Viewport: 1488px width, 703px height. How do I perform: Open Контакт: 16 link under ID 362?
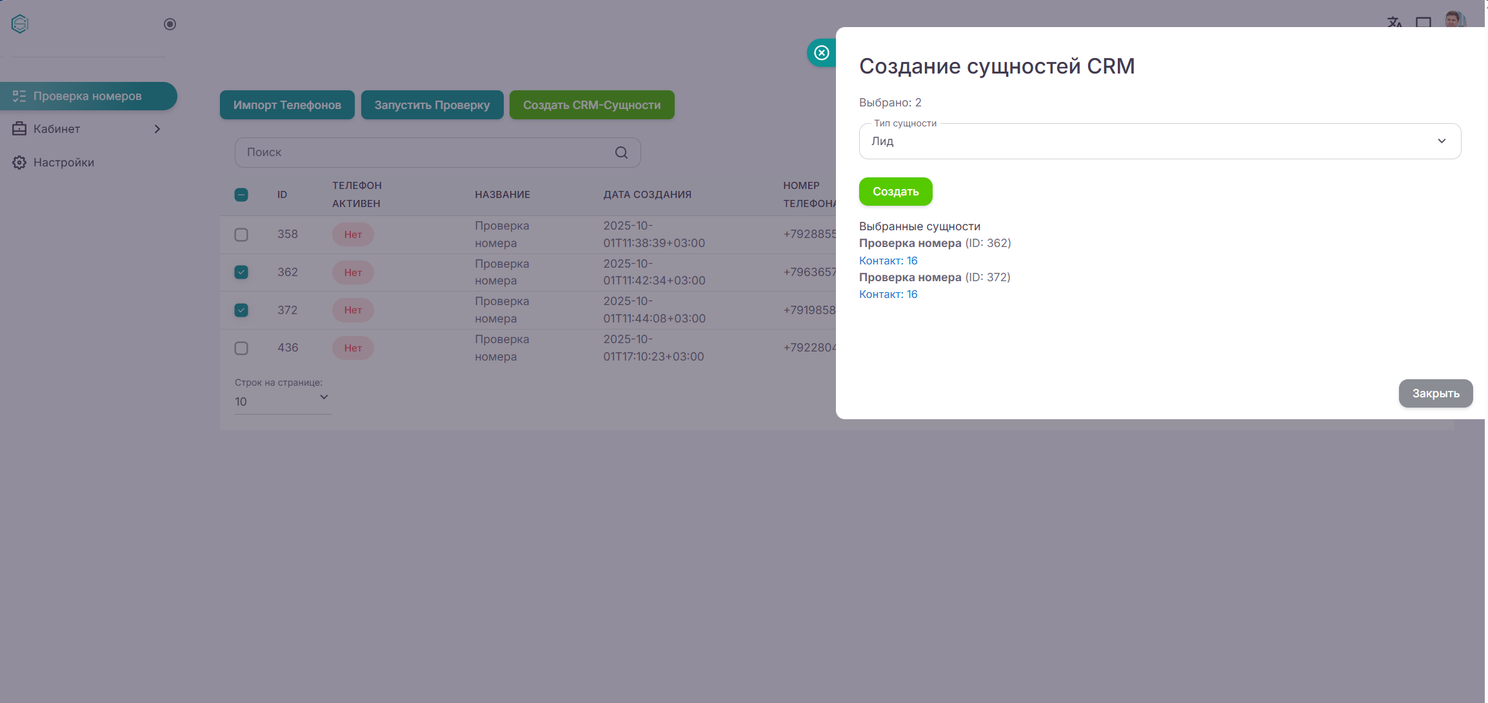[888, 261]
